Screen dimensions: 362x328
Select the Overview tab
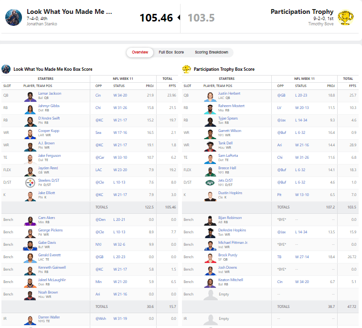coord(140,52)
